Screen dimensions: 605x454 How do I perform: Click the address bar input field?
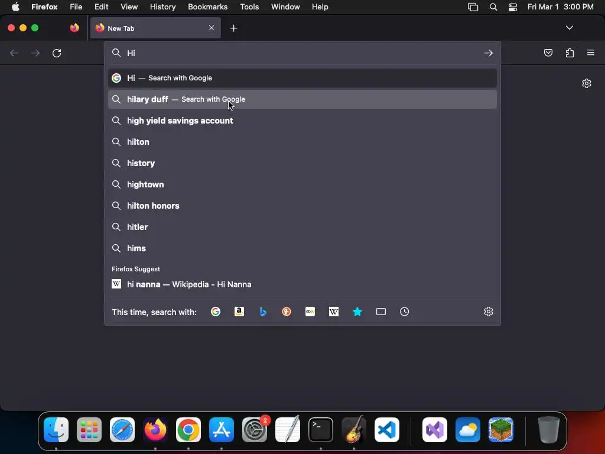tap(302, 53)
